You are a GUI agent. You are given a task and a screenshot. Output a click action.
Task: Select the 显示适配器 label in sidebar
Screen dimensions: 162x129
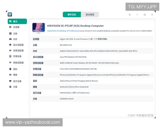point(18,45)
